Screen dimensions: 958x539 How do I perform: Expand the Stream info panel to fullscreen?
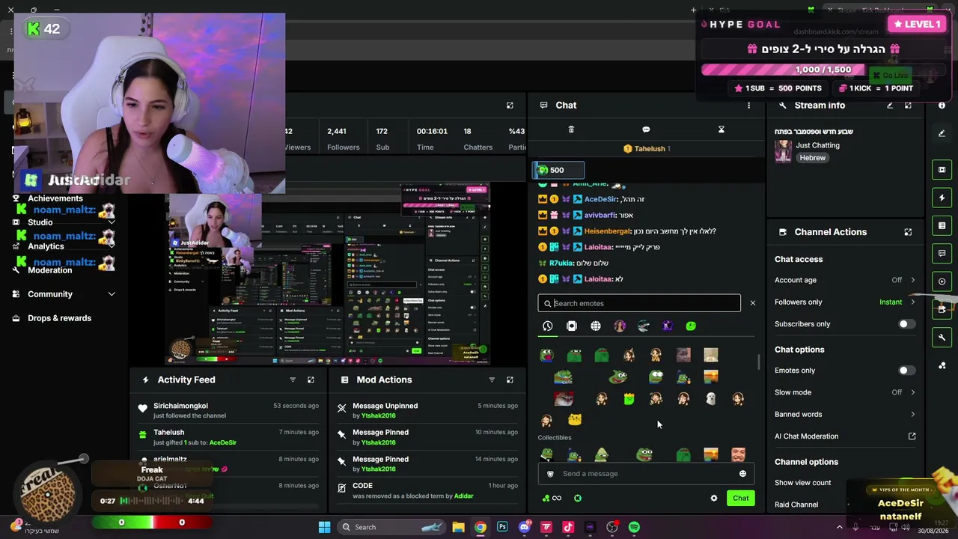tap(908, 106)
